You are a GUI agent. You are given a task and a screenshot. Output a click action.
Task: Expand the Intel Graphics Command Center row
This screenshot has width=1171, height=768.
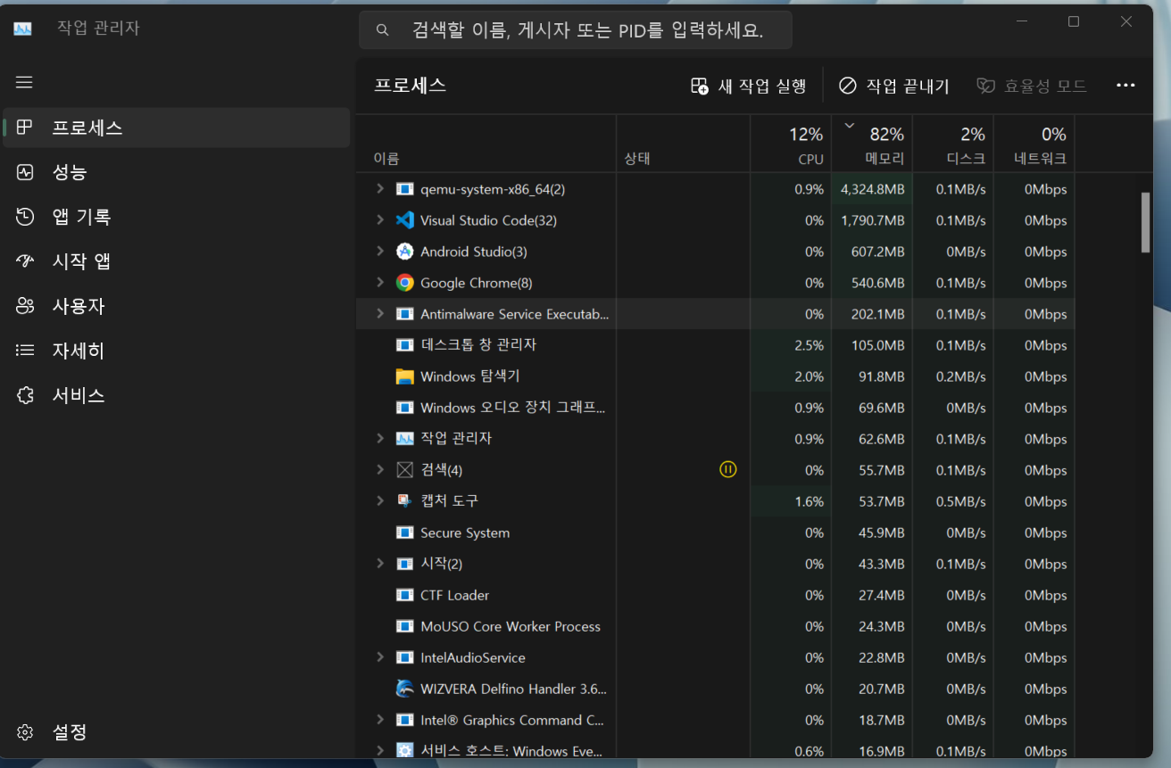click(x=379, y=720)
